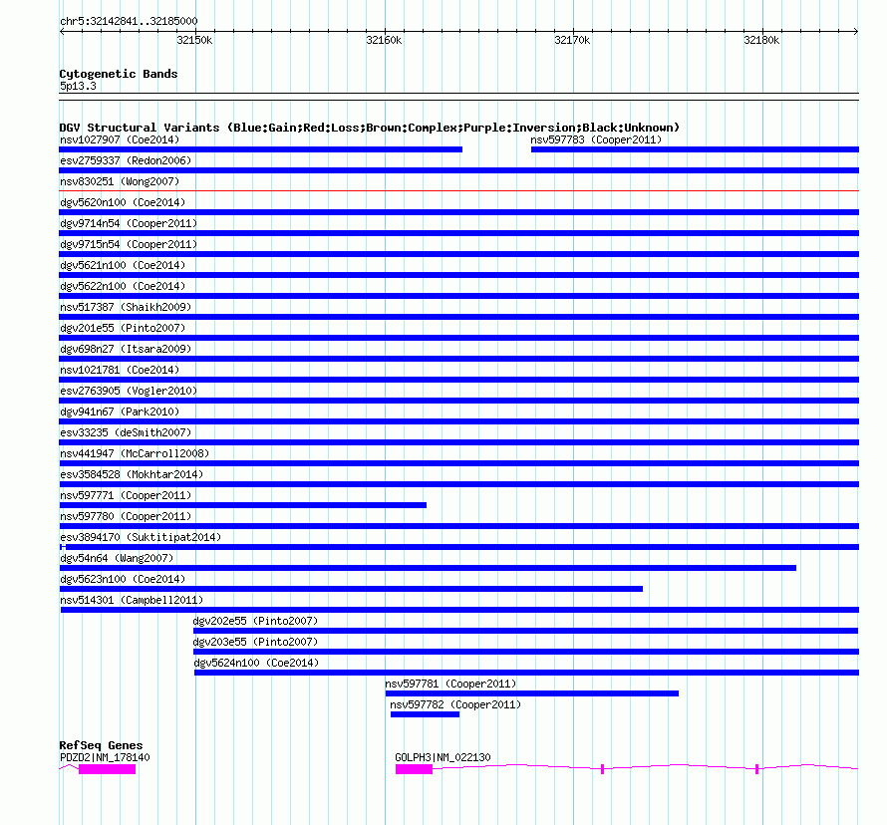The image size is (887, 825).
Task: Click the GOLPH3 magenta exon block
Action: [414, 769]
